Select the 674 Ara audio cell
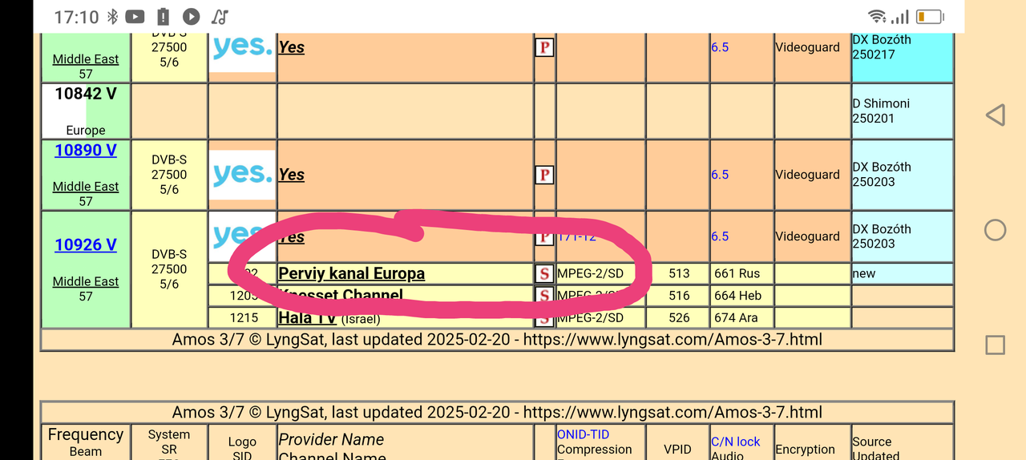This screenshot has width=1026, height=460. tap(741, 318)
